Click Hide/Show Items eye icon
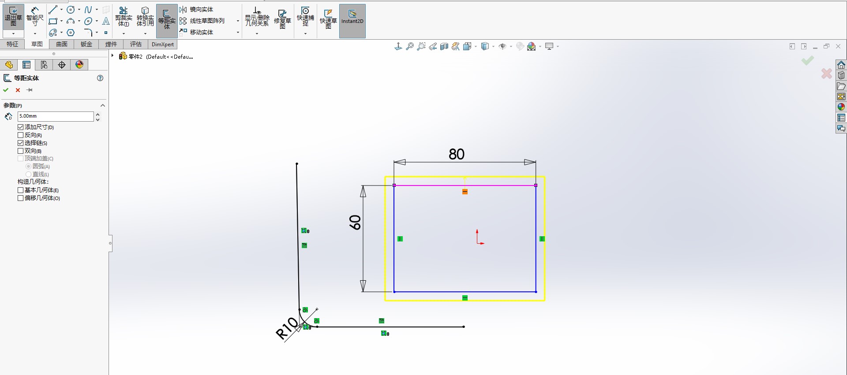 [502, 46]
